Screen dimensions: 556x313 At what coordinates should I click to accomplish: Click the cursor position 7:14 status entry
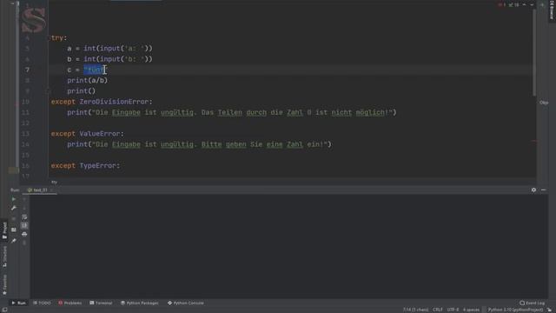pyautogui.click(x=415, y=310)
